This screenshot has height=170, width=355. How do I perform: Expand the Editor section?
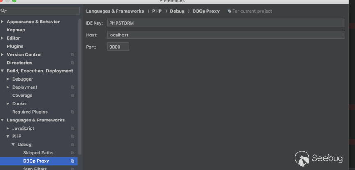(x=2, y=38)
